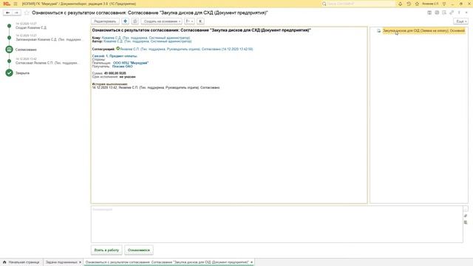Select the 'Ознакомиться с результатом согласования' bottom tab

click(167, 262)
